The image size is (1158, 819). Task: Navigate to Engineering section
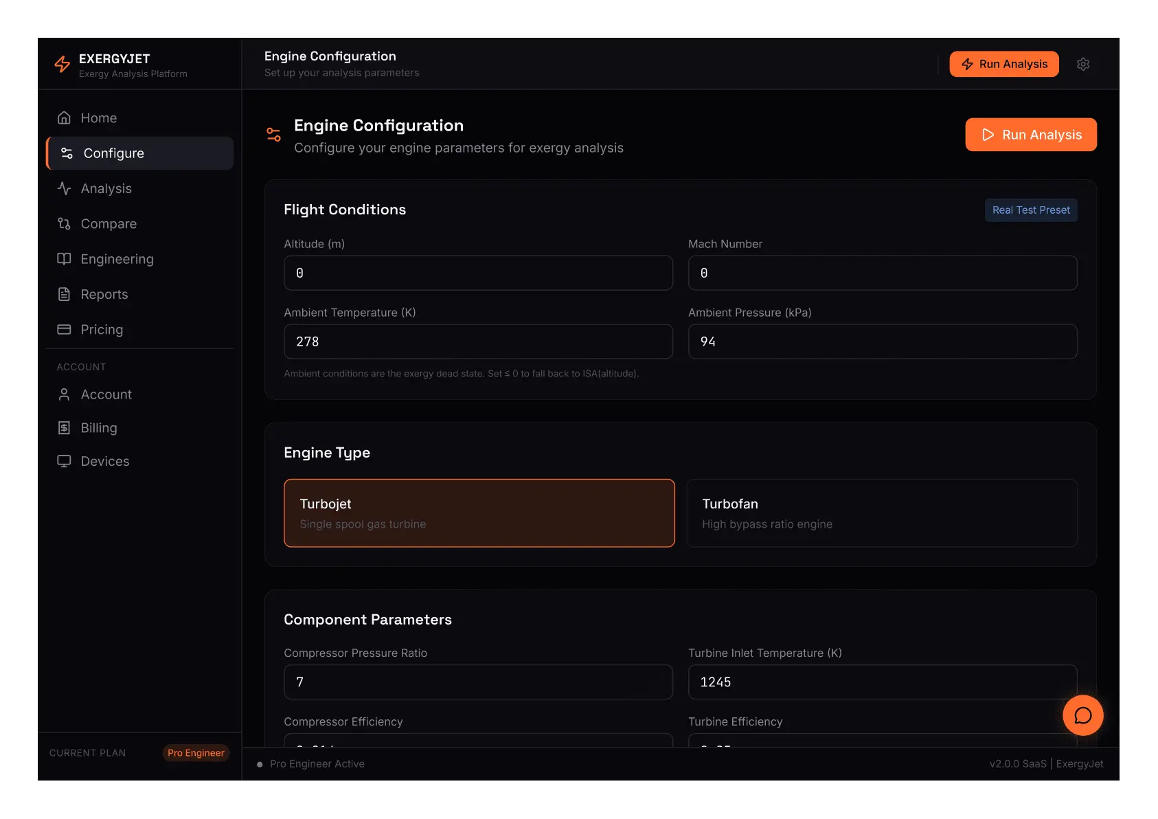tap(139, 259)
